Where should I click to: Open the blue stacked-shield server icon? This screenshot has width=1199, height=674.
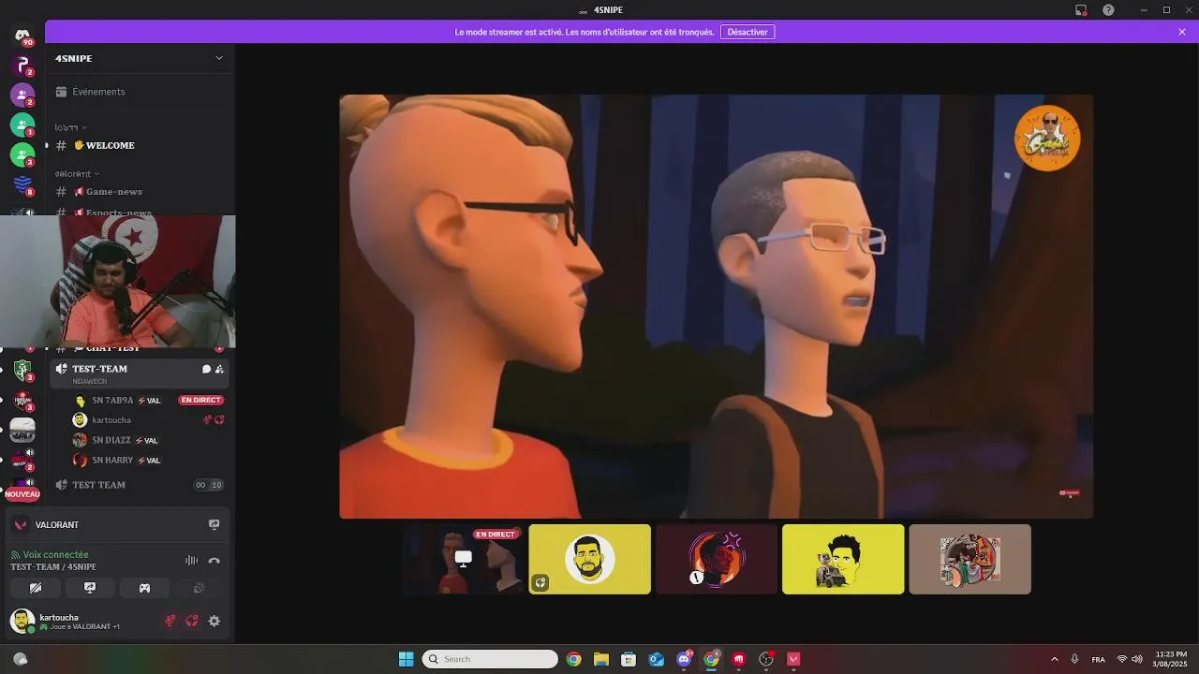pyautogui.click(x=22, y=184)
